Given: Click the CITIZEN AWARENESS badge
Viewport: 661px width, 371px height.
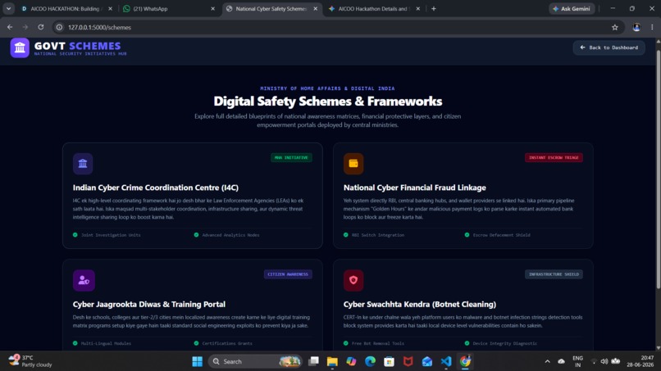Looking at the screenshot, I should pos(288,274).
